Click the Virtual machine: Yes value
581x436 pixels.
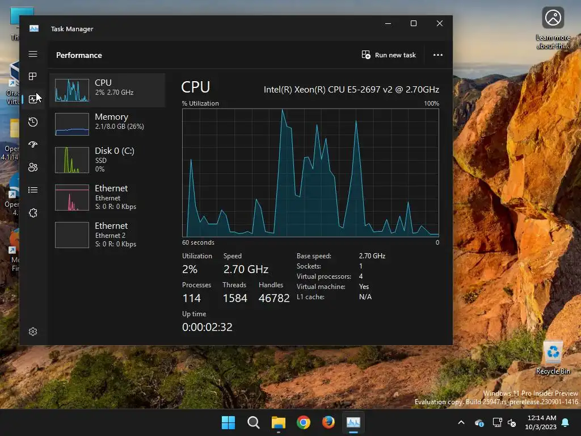[x=364, y=287]
